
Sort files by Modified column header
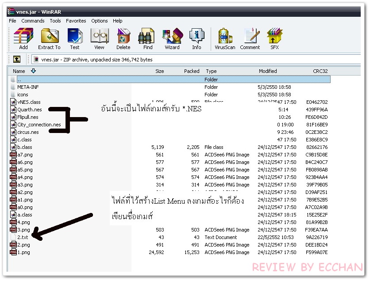[268, 71]
